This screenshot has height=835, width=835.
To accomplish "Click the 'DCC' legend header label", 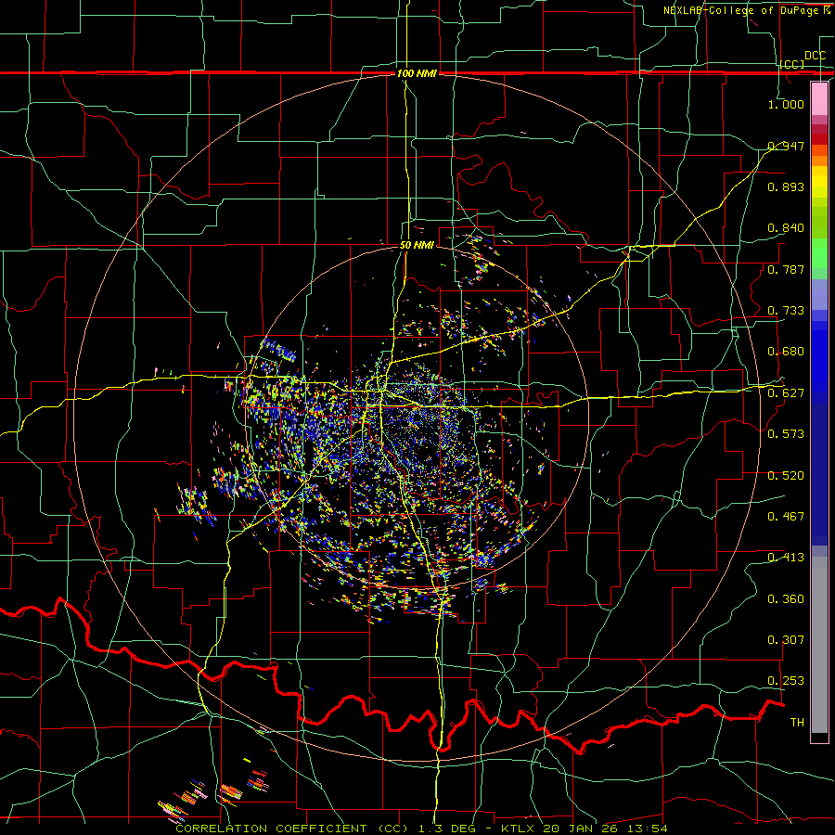I will [x=815, y=56].
